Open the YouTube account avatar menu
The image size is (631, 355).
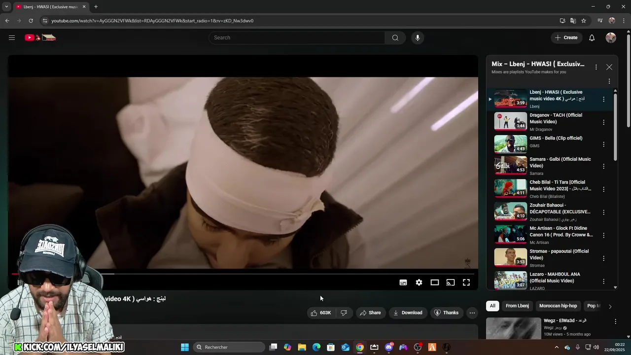pyautogui.click(x=611, y=37)
